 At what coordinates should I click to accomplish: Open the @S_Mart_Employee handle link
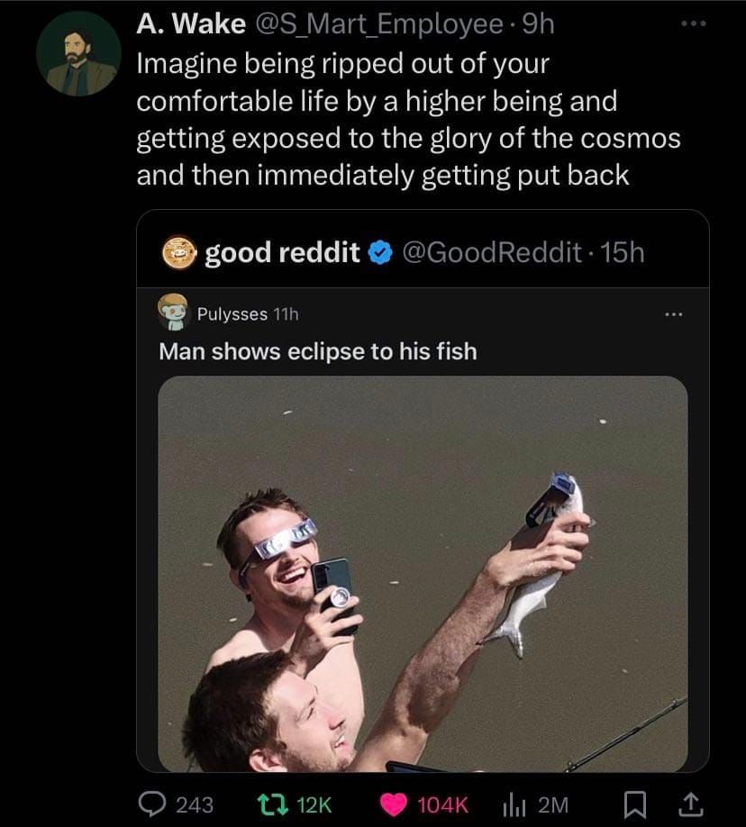tap(378, 24)
